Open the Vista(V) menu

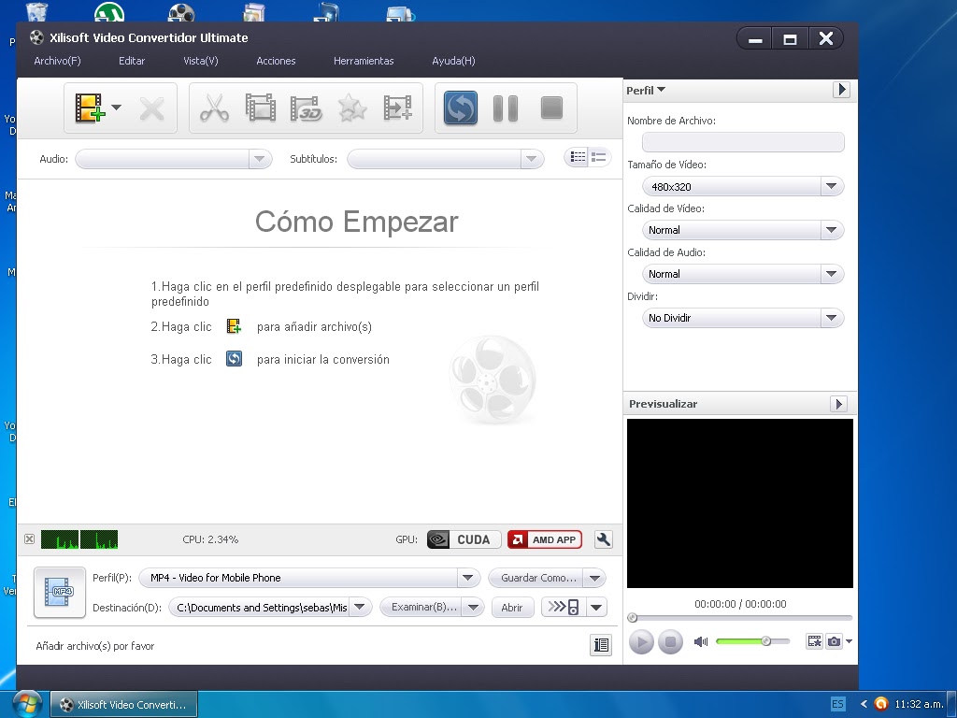(201, 61)
